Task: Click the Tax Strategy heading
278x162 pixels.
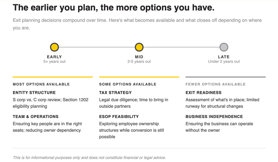Action: (115, 93)
